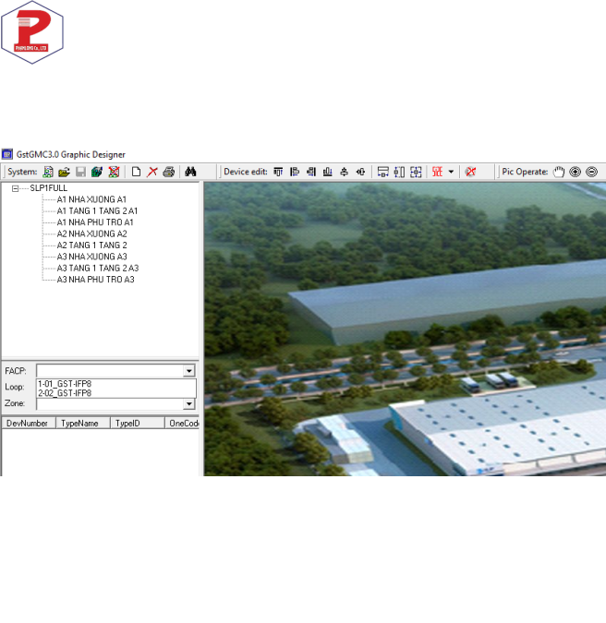Click the red crossed delete-device icon

[470, 172]
